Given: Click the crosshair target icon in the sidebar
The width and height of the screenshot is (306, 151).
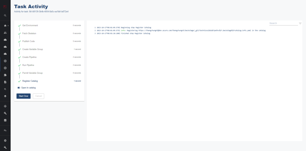Looking at the screenshot, I should 5,106.
